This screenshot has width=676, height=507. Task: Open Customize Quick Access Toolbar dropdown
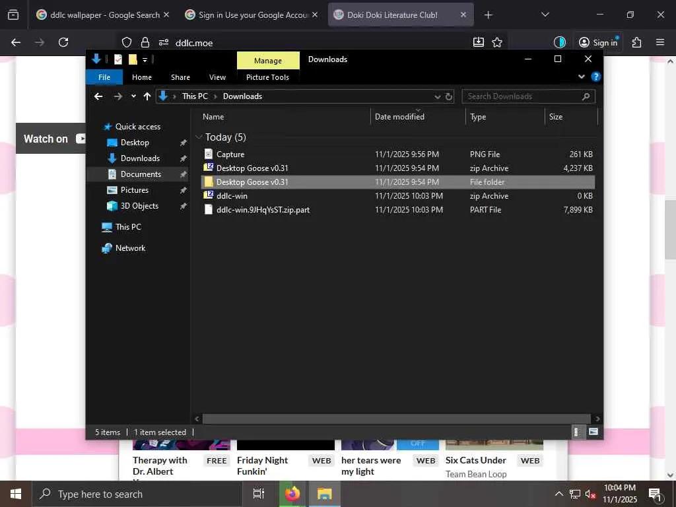(145, 60)
